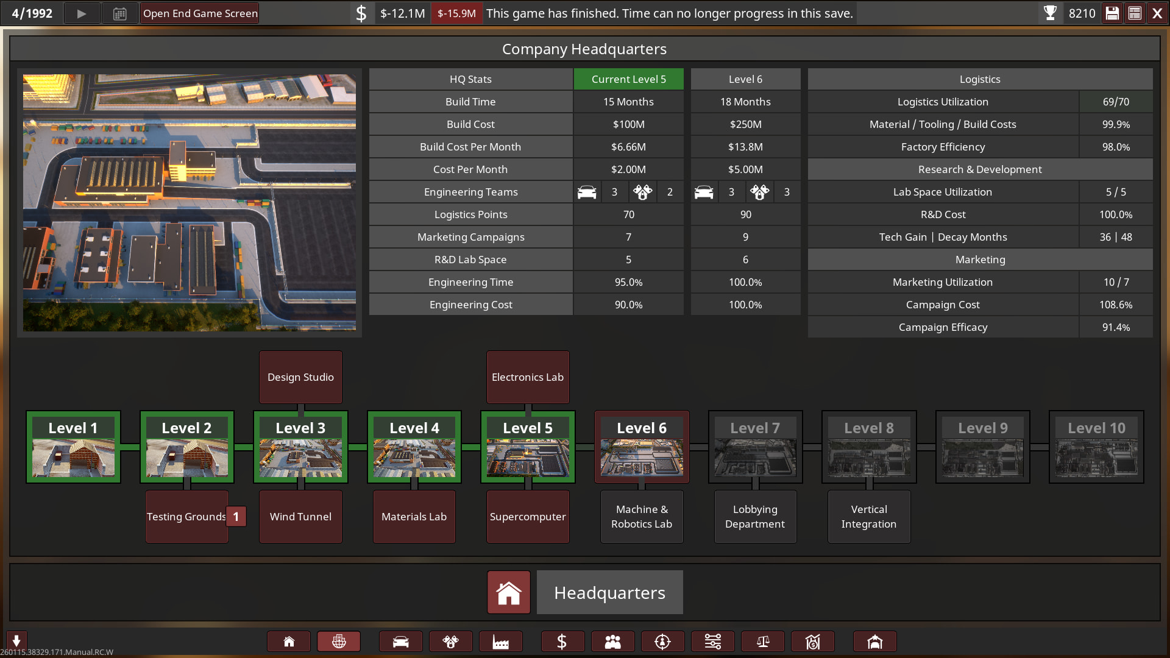Viewport: 1170px width, 658px height.
Task: Click the Headquarters tab label
Action: click(x=609, y=592)
